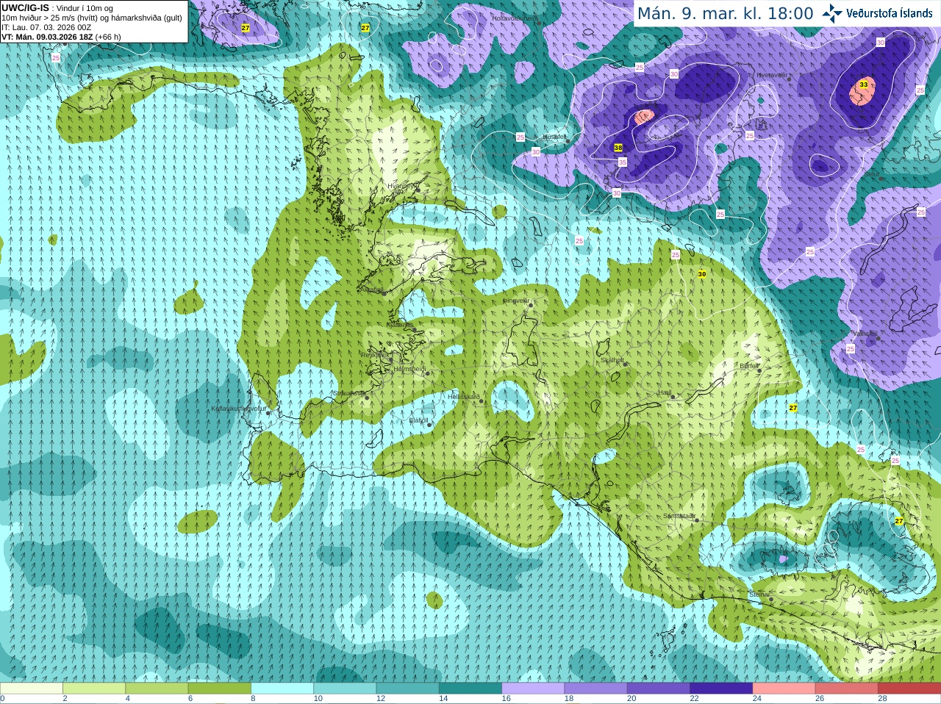Select the Húsafell station label
The width and height of the screenshot is (941, 704).
[554, 137]
